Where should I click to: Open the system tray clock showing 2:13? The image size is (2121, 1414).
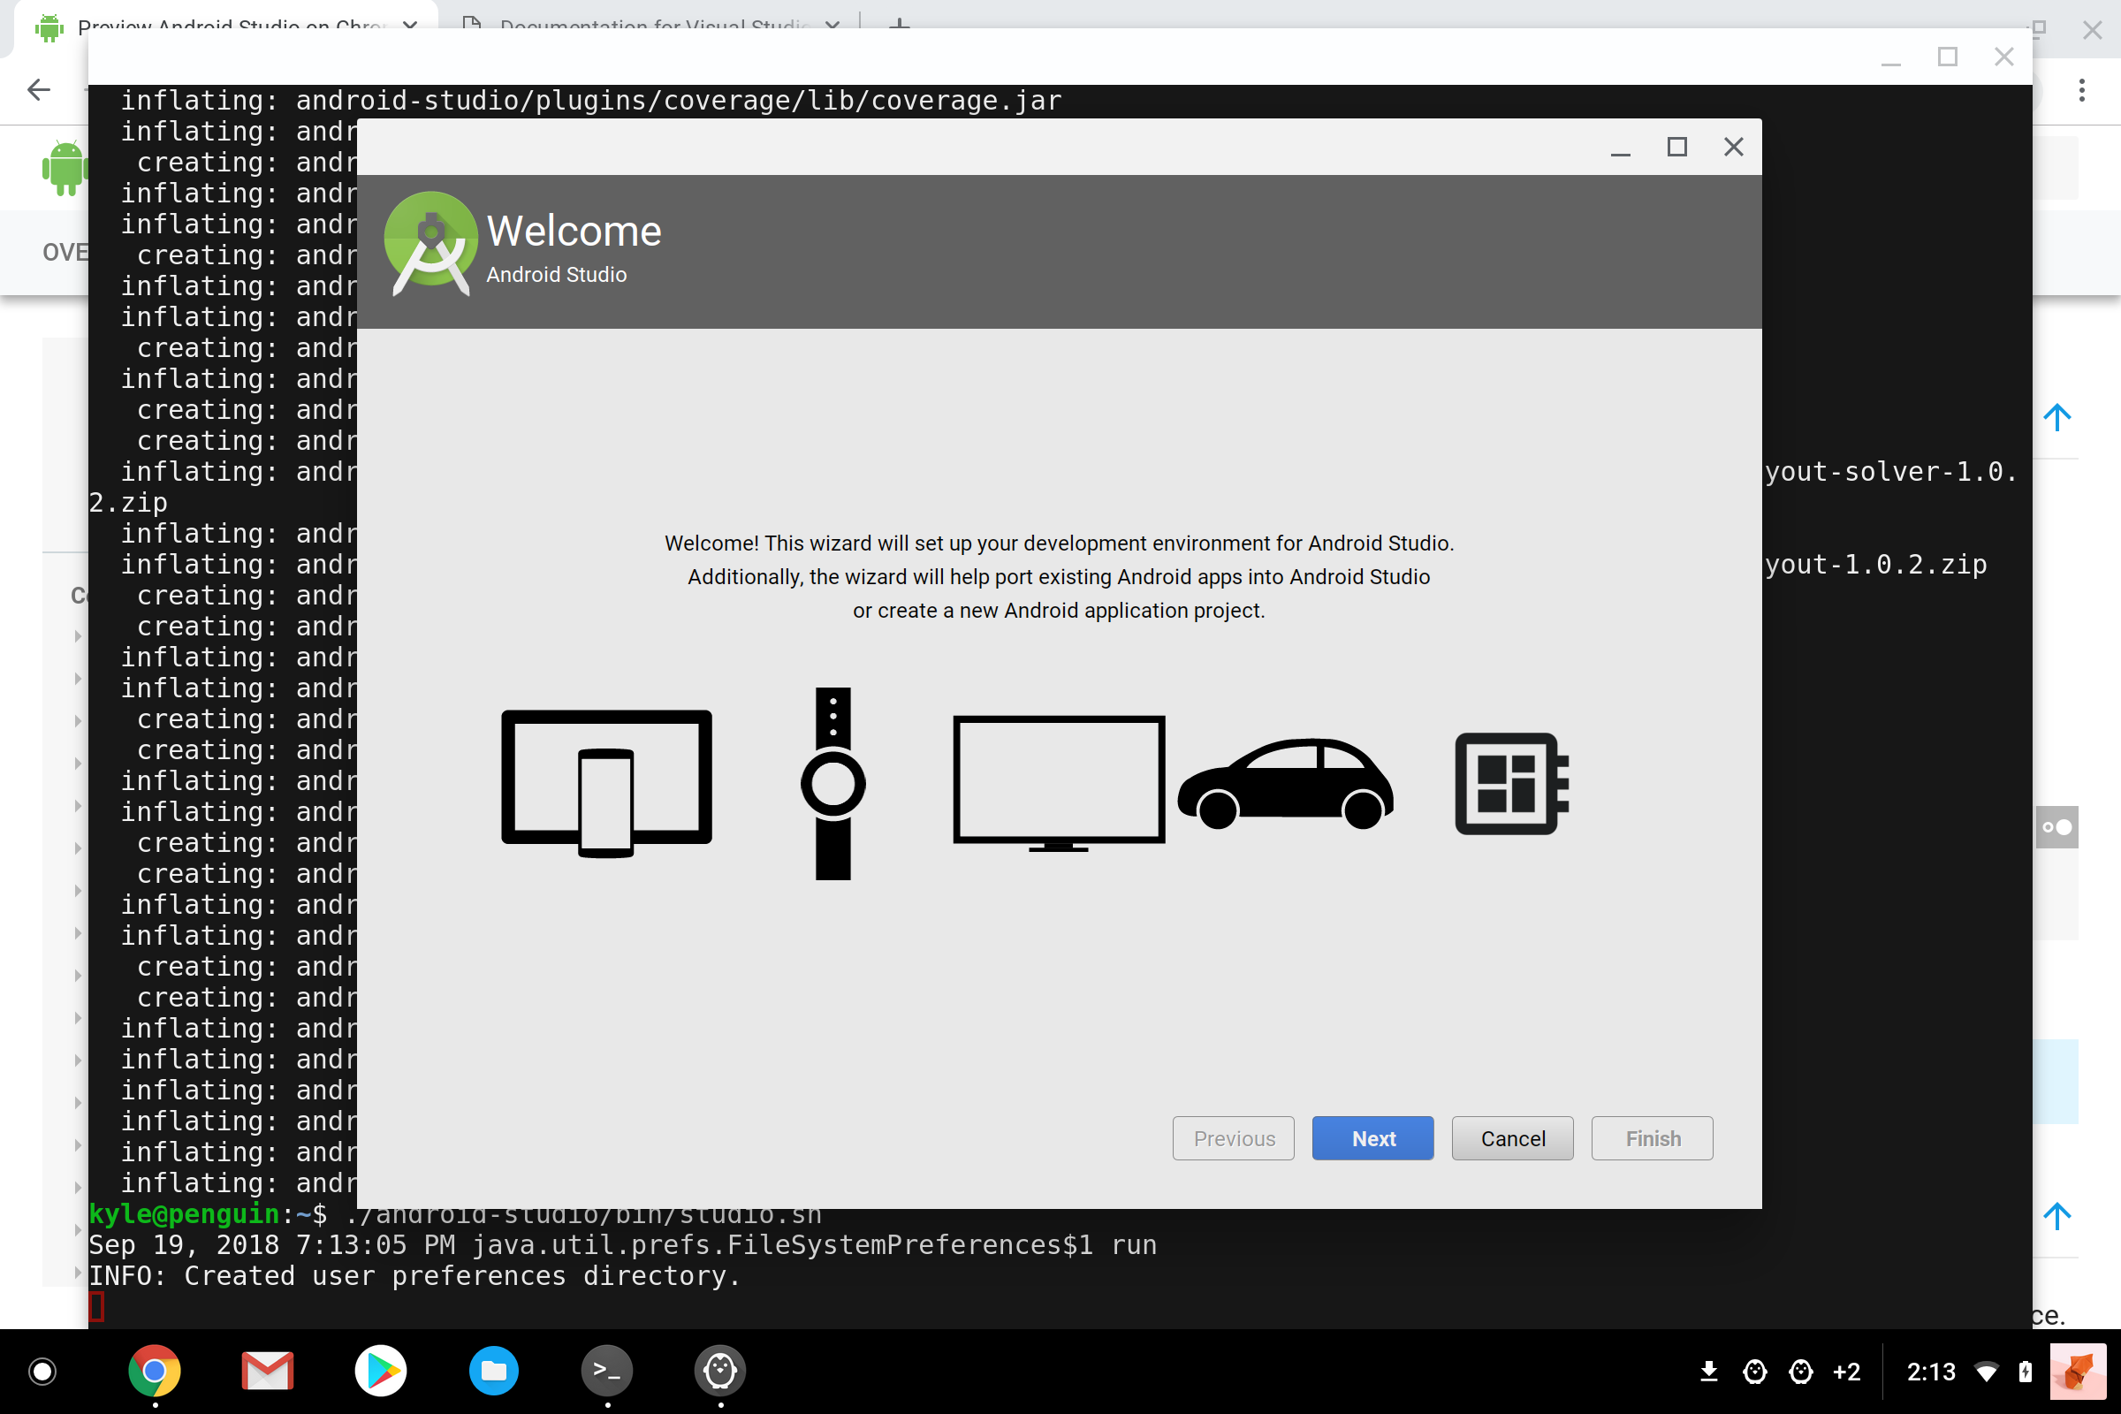[1931, 1372]
